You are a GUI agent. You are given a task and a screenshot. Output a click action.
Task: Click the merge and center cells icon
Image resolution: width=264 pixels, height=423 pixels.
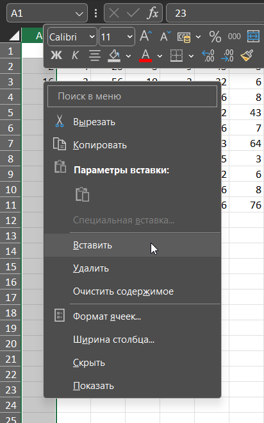(253, 37)
